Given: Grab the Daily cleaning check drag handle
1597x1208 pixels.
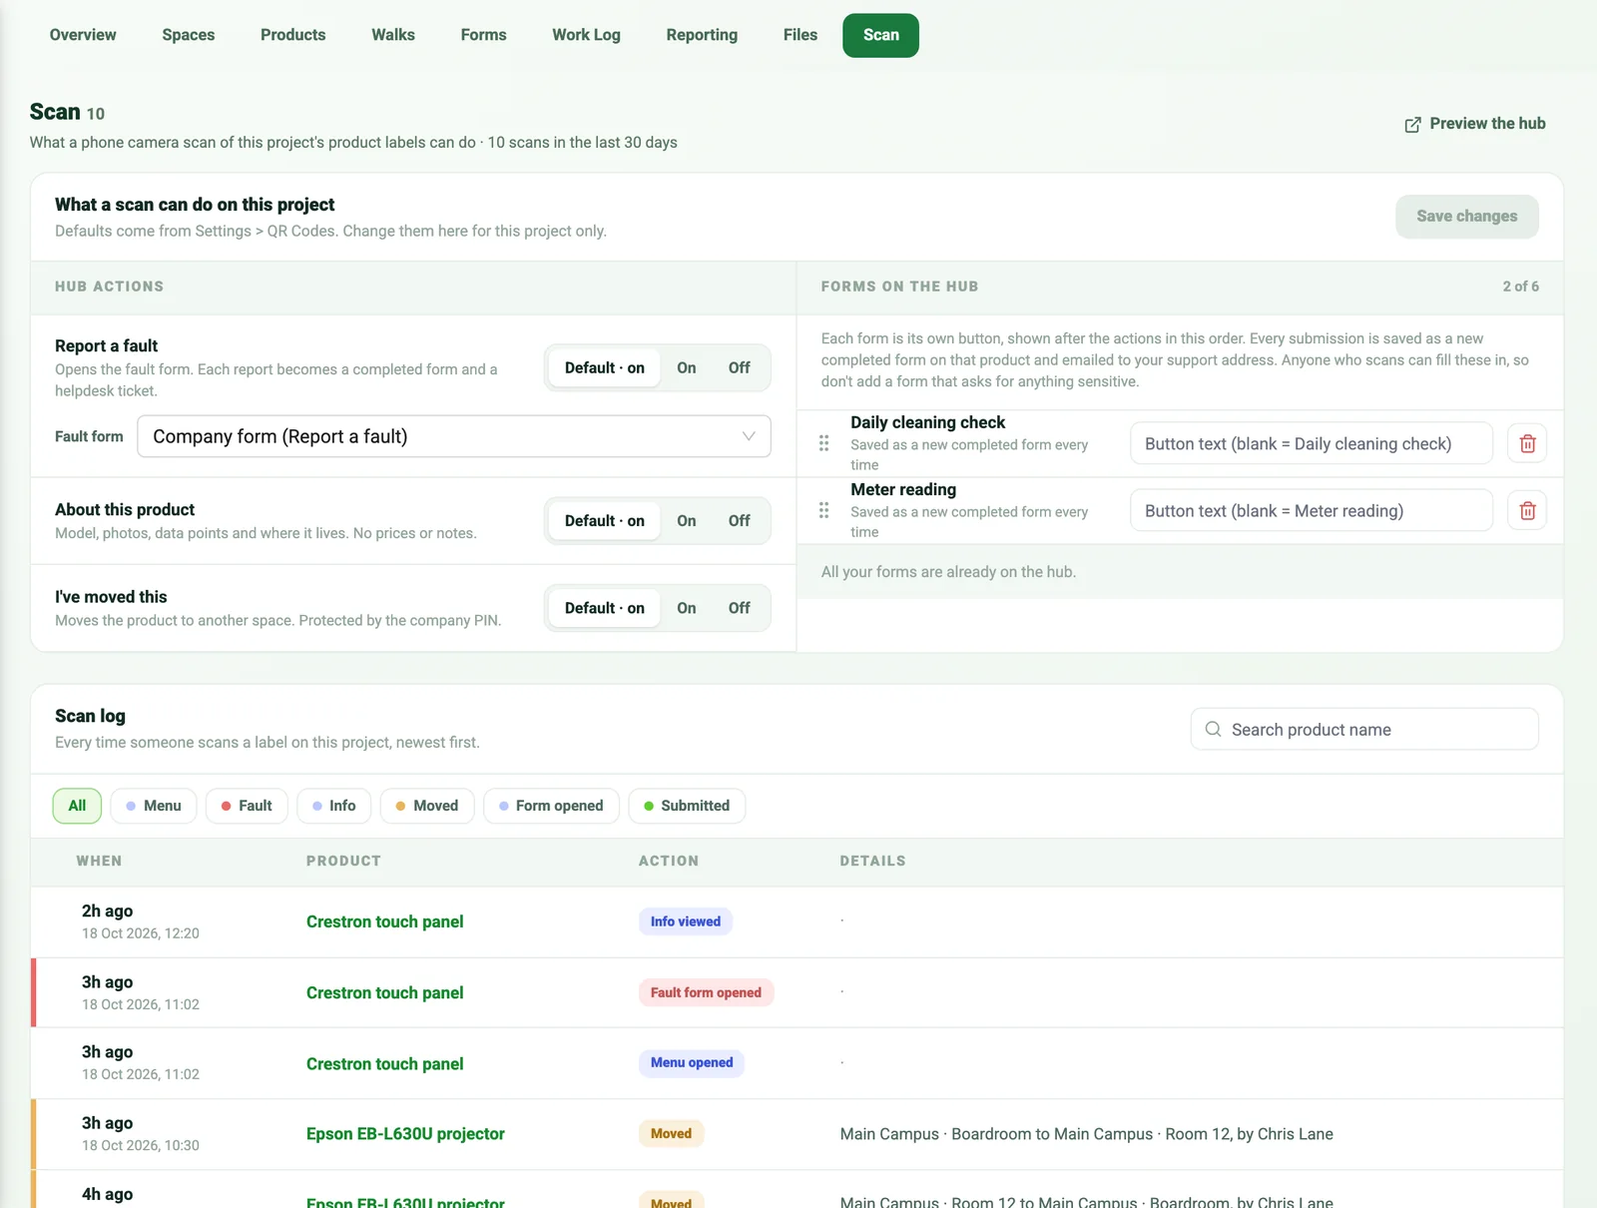Looking at the screenshot, I should (823, 443).
